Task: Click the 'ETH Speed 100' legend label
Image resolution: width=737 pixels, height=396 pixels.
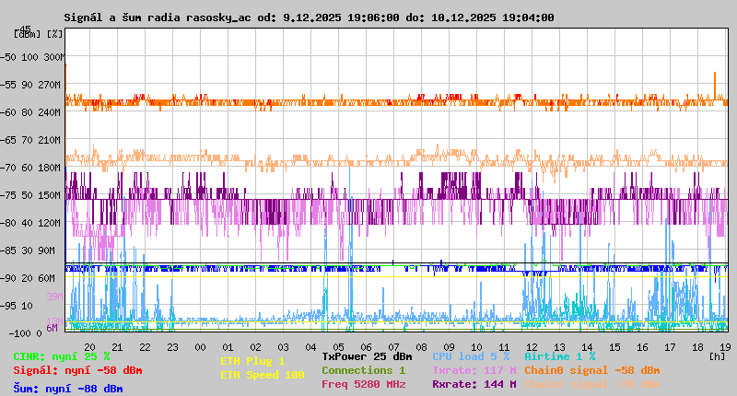Action: click(263, 375)
